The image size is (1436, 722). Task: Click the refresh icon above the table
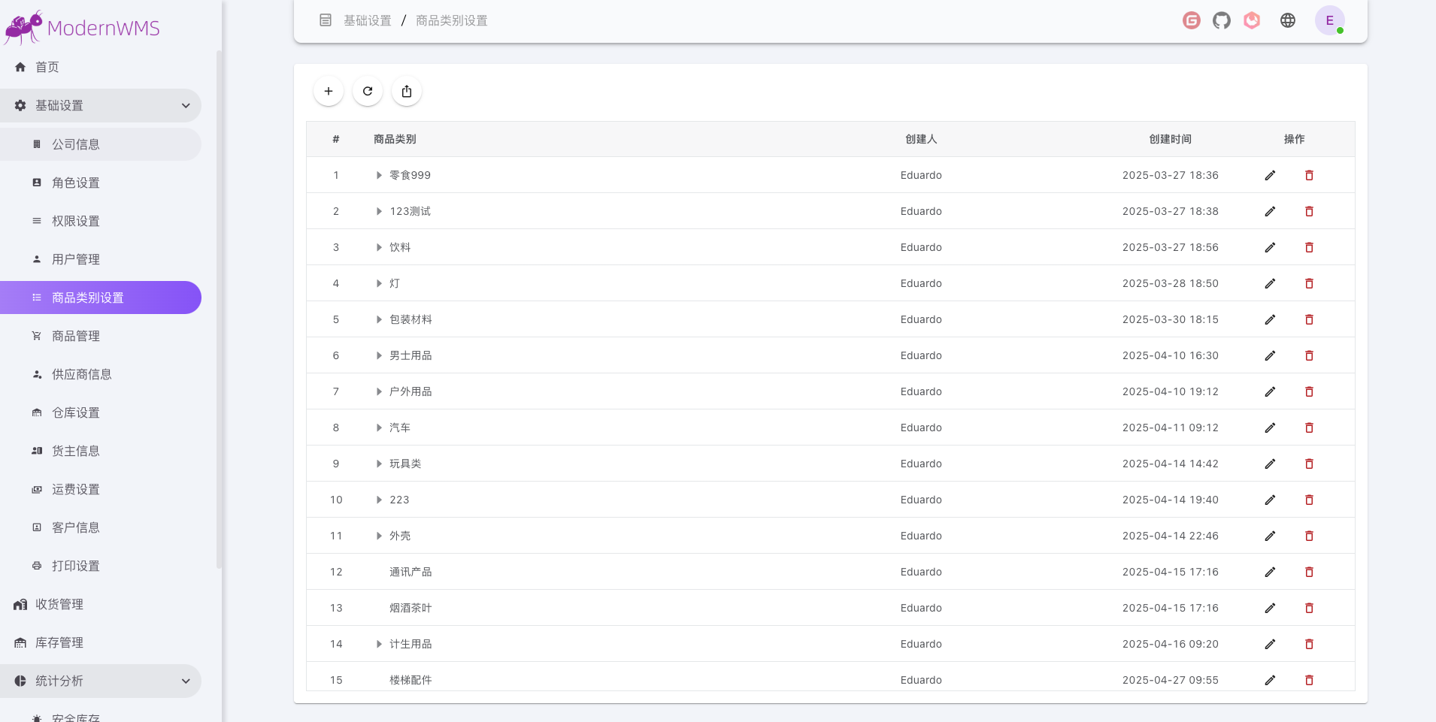pos(368,91)
